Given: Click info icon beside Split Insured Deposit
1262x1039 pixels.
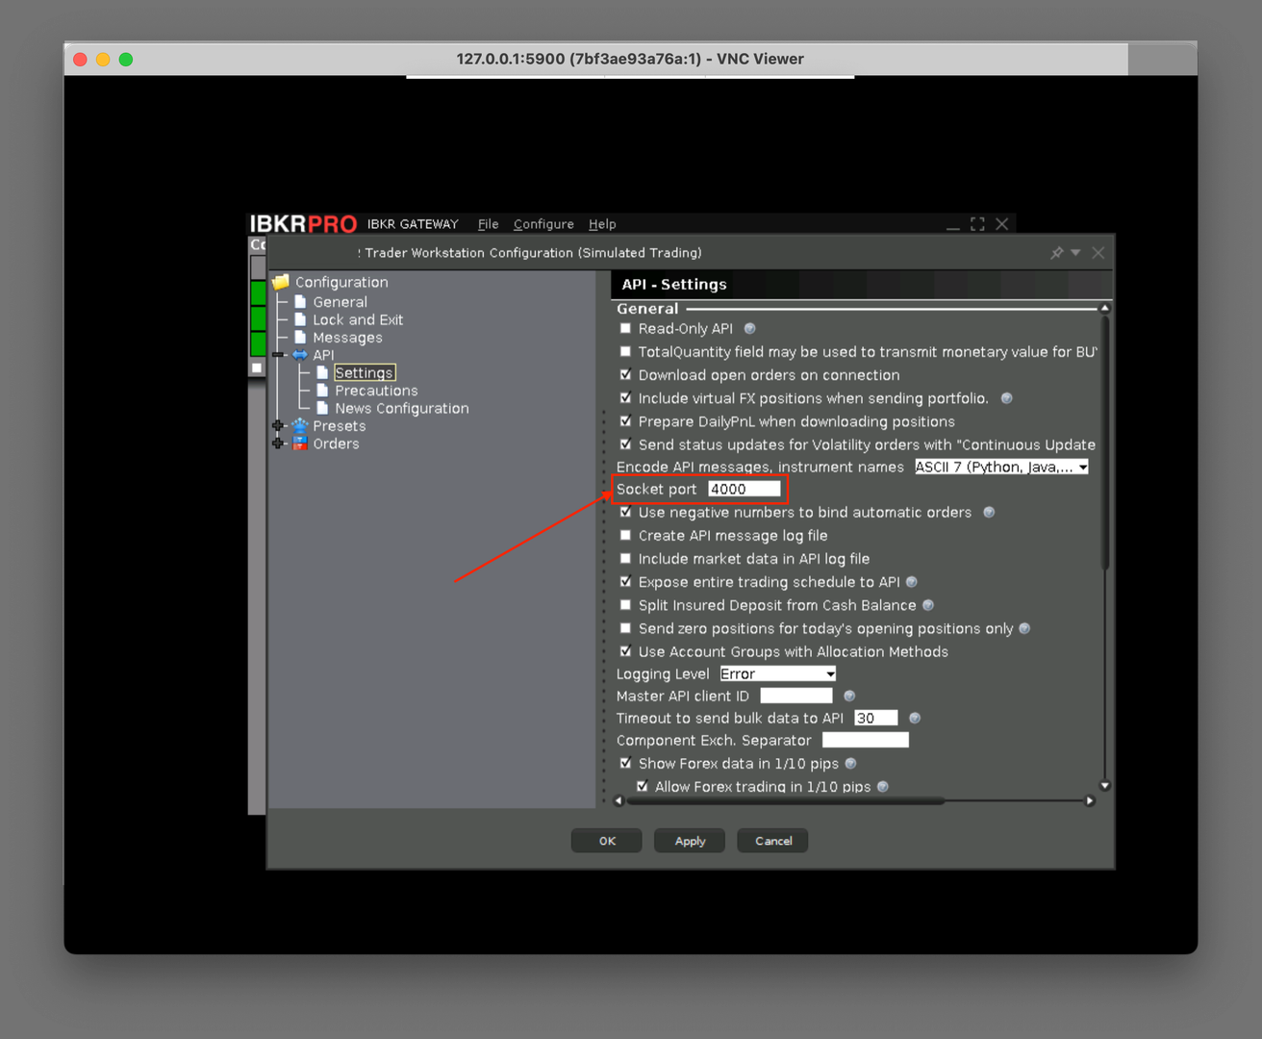Looking at the screenshot, I should (x=928, y=605).
